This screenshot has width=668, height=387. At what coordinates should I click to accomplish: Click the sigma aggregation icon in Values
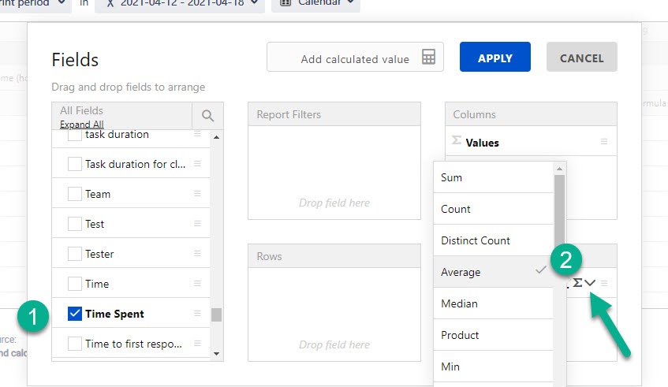click(577, 282)
